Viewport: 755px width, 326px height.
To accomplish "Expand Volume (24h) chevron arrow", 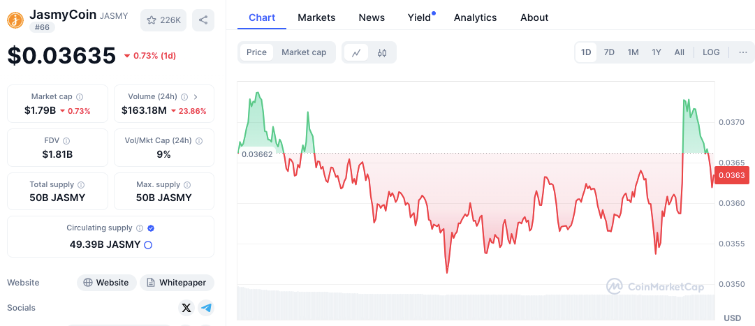I will coord(196,97).
